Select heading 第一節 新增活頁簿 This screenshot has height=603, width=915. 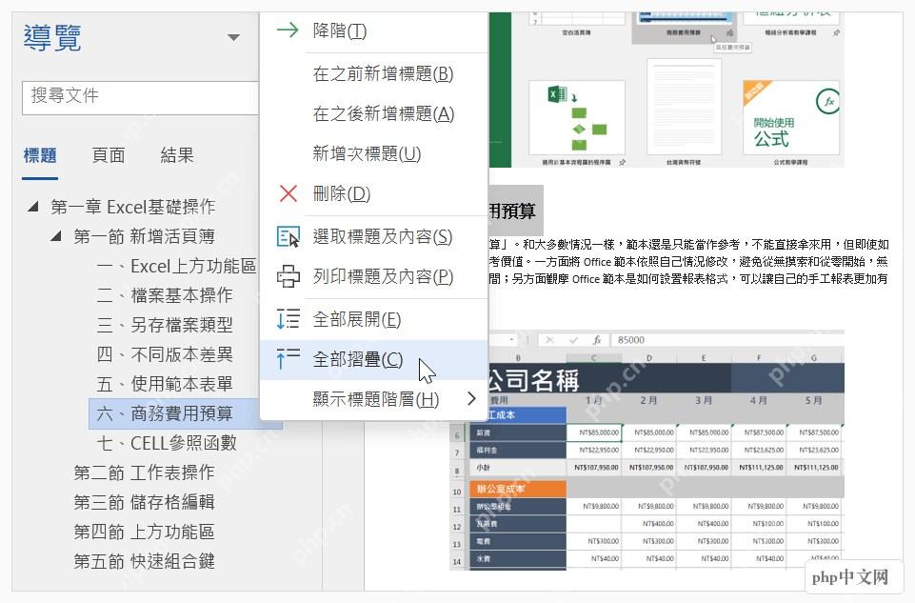coord(144,236)
